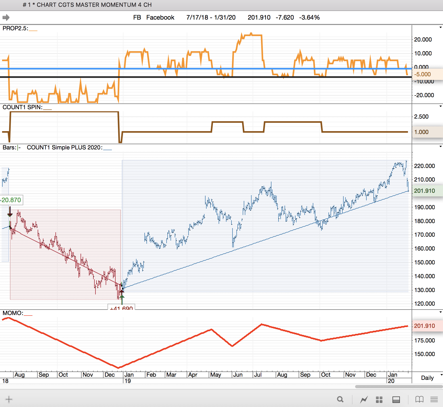This screenshot has height=407, width=443.
Task: Click the gray arrow icon beside the symbol bar
Action: (x=6, y=18)
